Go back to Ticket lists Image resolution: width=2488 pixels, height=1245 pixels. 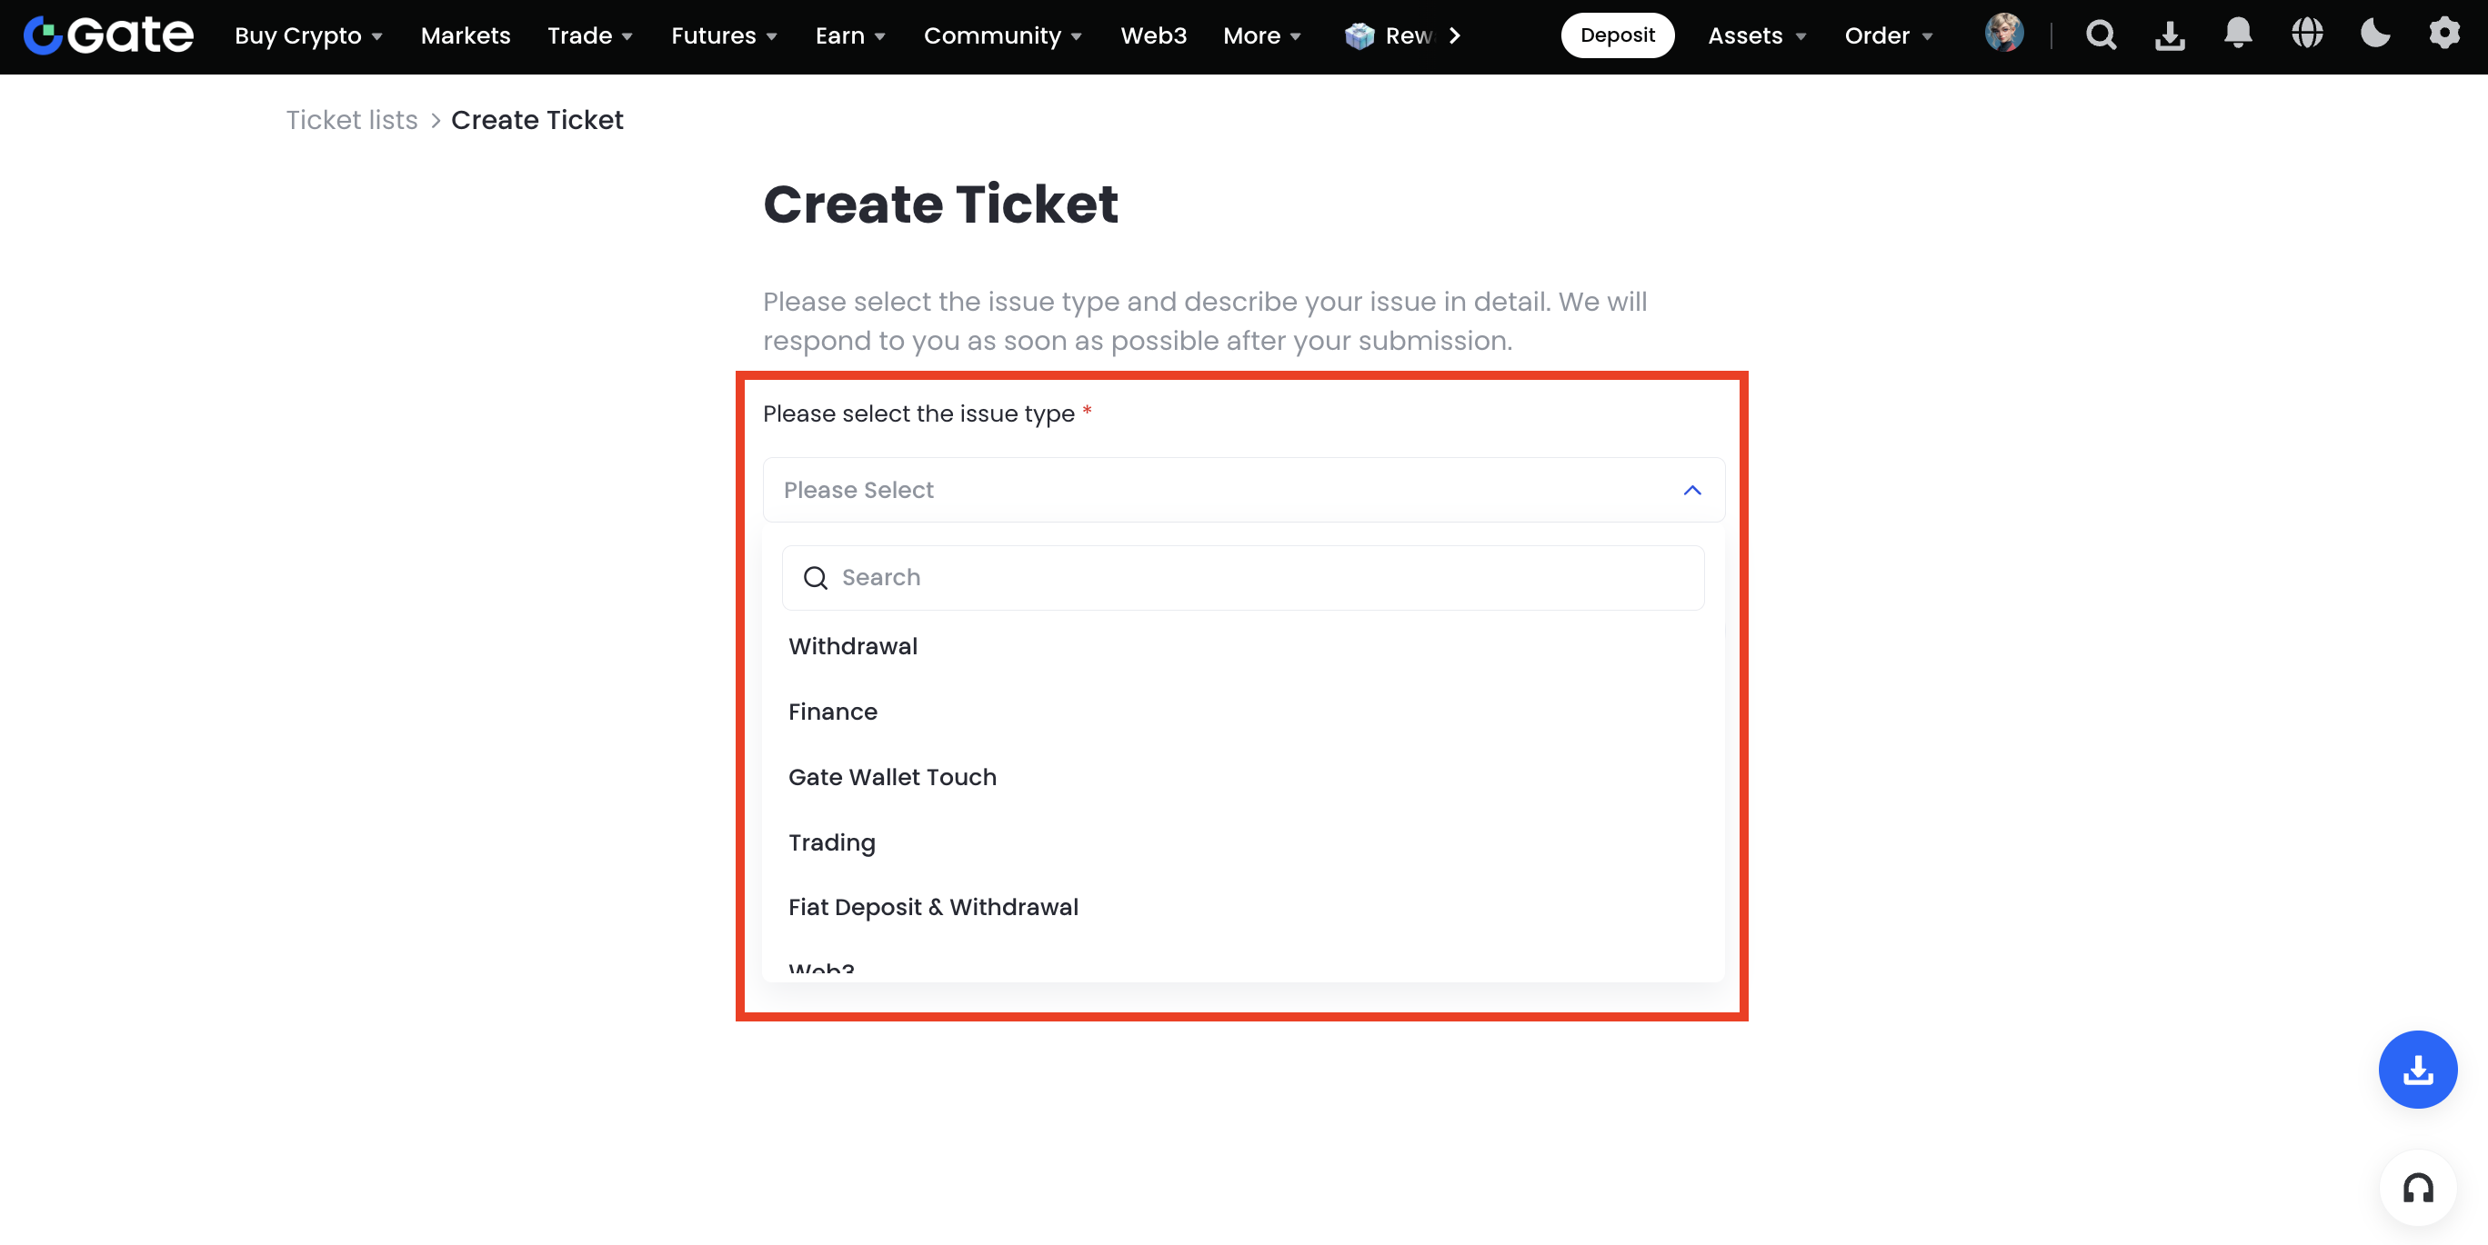click(x=352, y=120)
